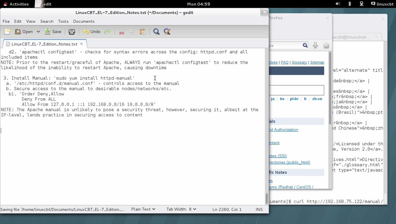
Task: Click the Firefox downloads arrow icon
Action: [x=315, y=45]
